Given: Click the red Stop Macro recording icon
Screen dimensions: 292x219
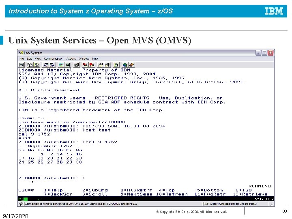Looking at the screenshot, I should tap(92, 65).
